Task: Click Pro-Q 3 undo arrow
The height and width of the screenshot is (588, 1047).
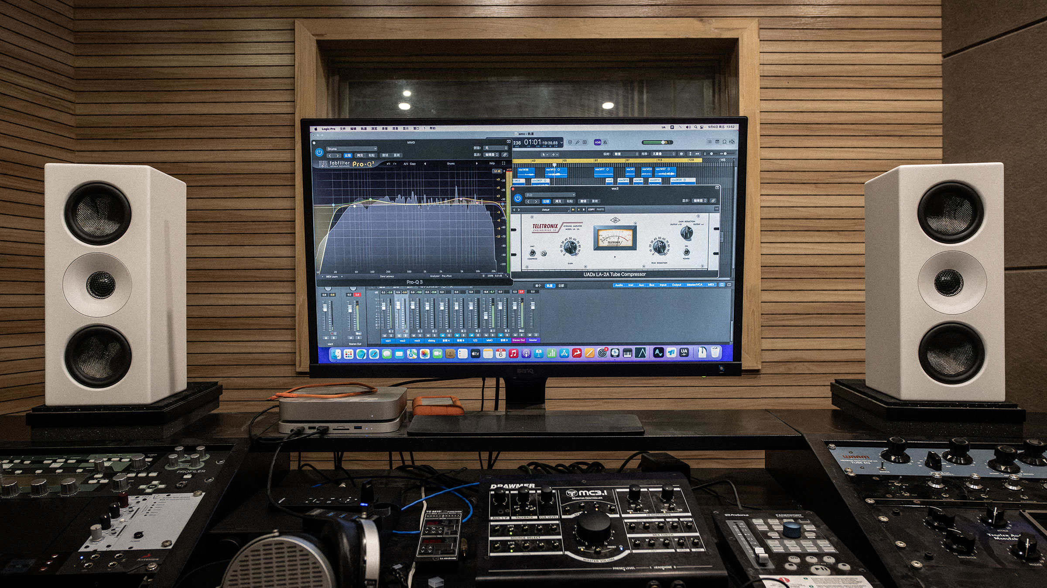Action: [x=388, y=164]
